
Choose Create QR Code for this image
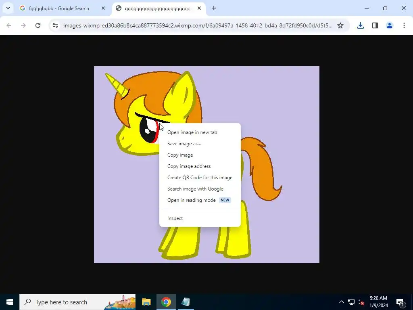(x=200, y=178)
